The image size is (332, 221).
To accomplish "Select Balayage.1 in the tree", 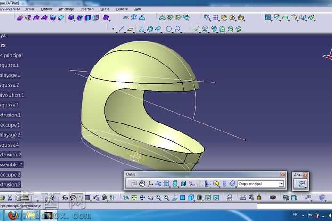I will 10,75.
